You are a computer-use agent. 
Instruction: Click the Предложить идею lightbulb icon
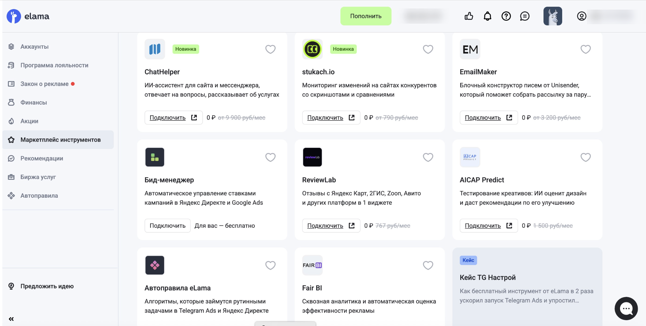(x=11, y=286)
